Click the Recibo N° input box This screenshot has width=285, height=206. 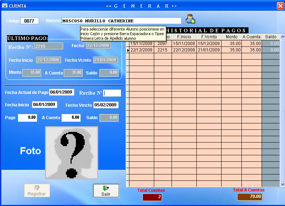coord(112,93)
